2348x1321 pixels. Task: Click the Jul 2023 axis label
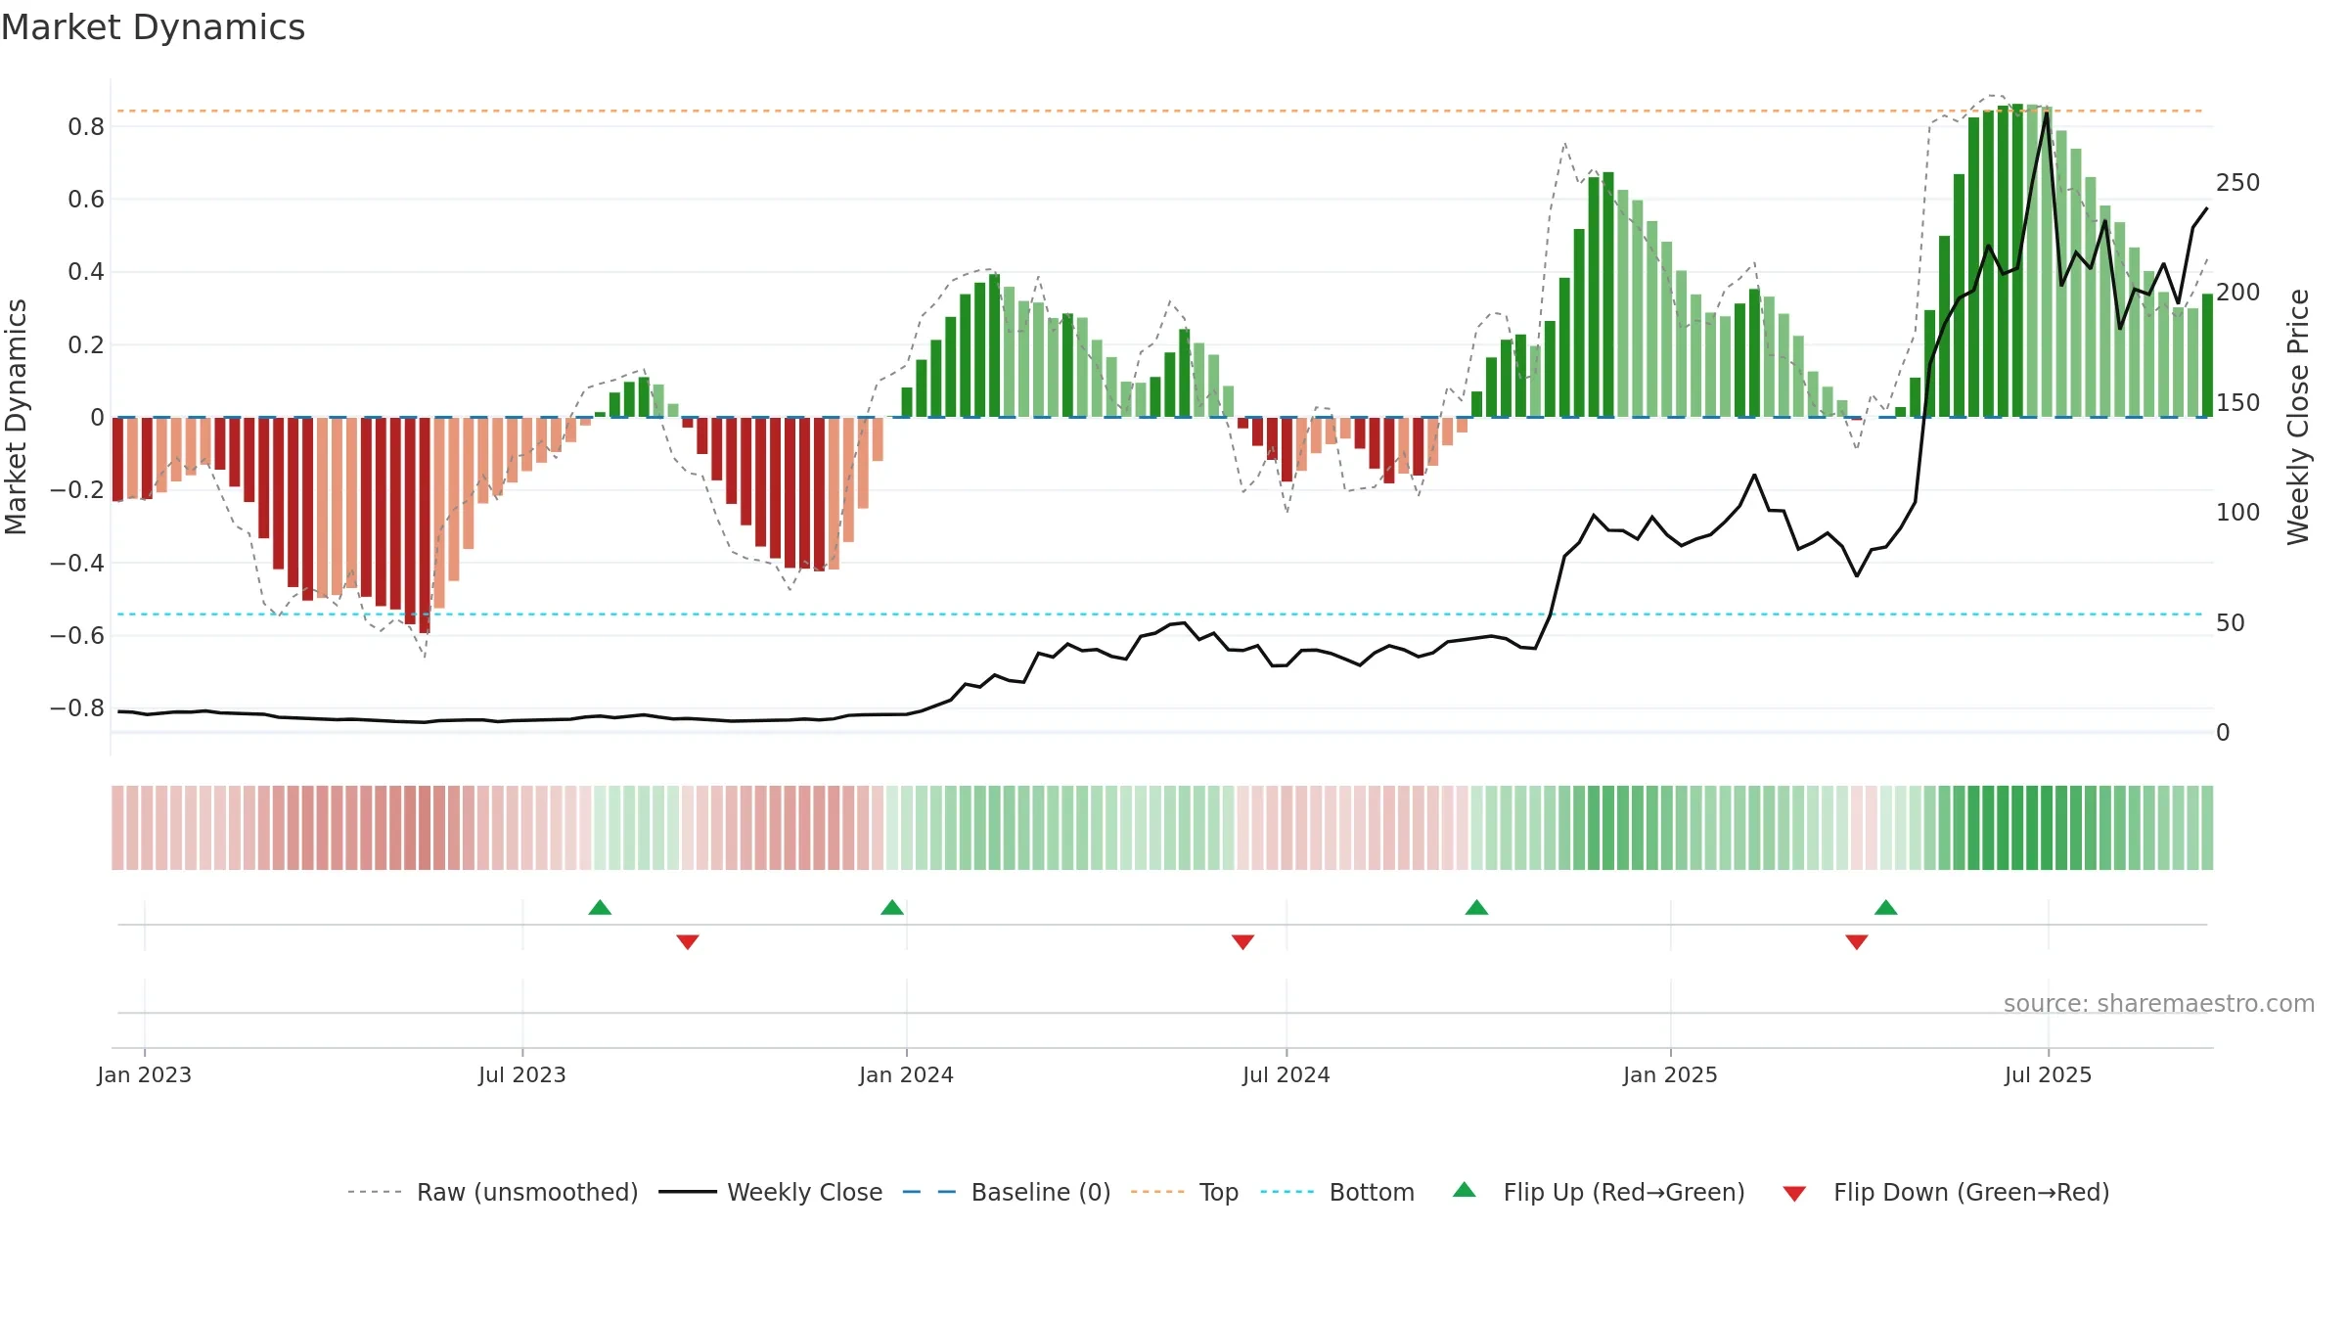click(522, 1074)
